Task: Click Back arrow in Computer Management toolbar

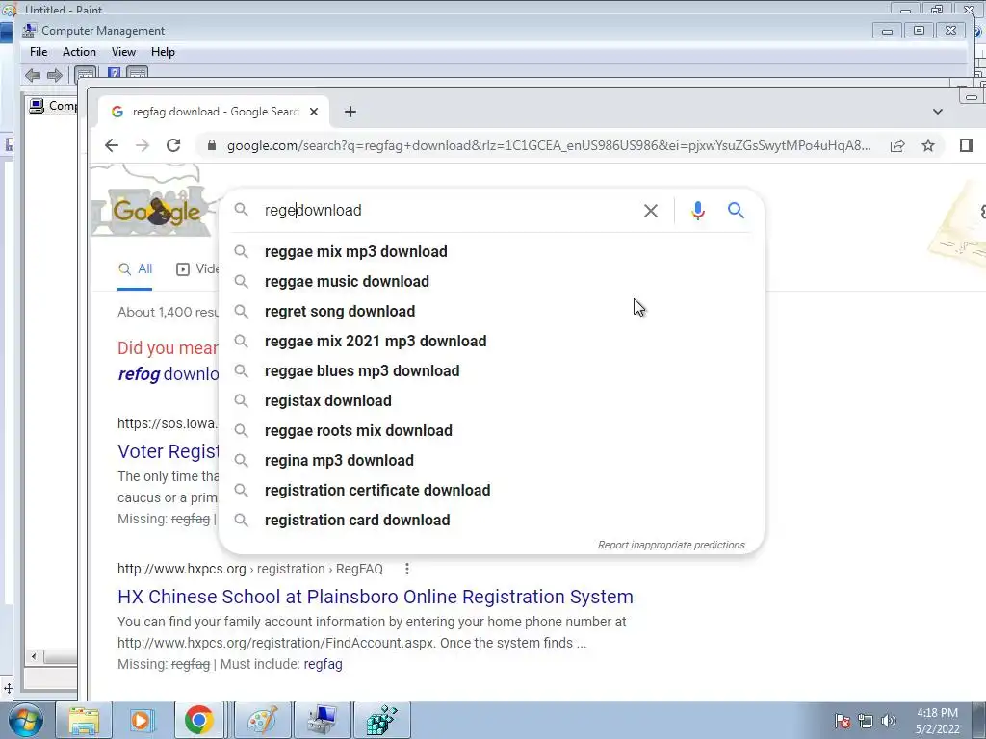Action: [x=33, y=75]
